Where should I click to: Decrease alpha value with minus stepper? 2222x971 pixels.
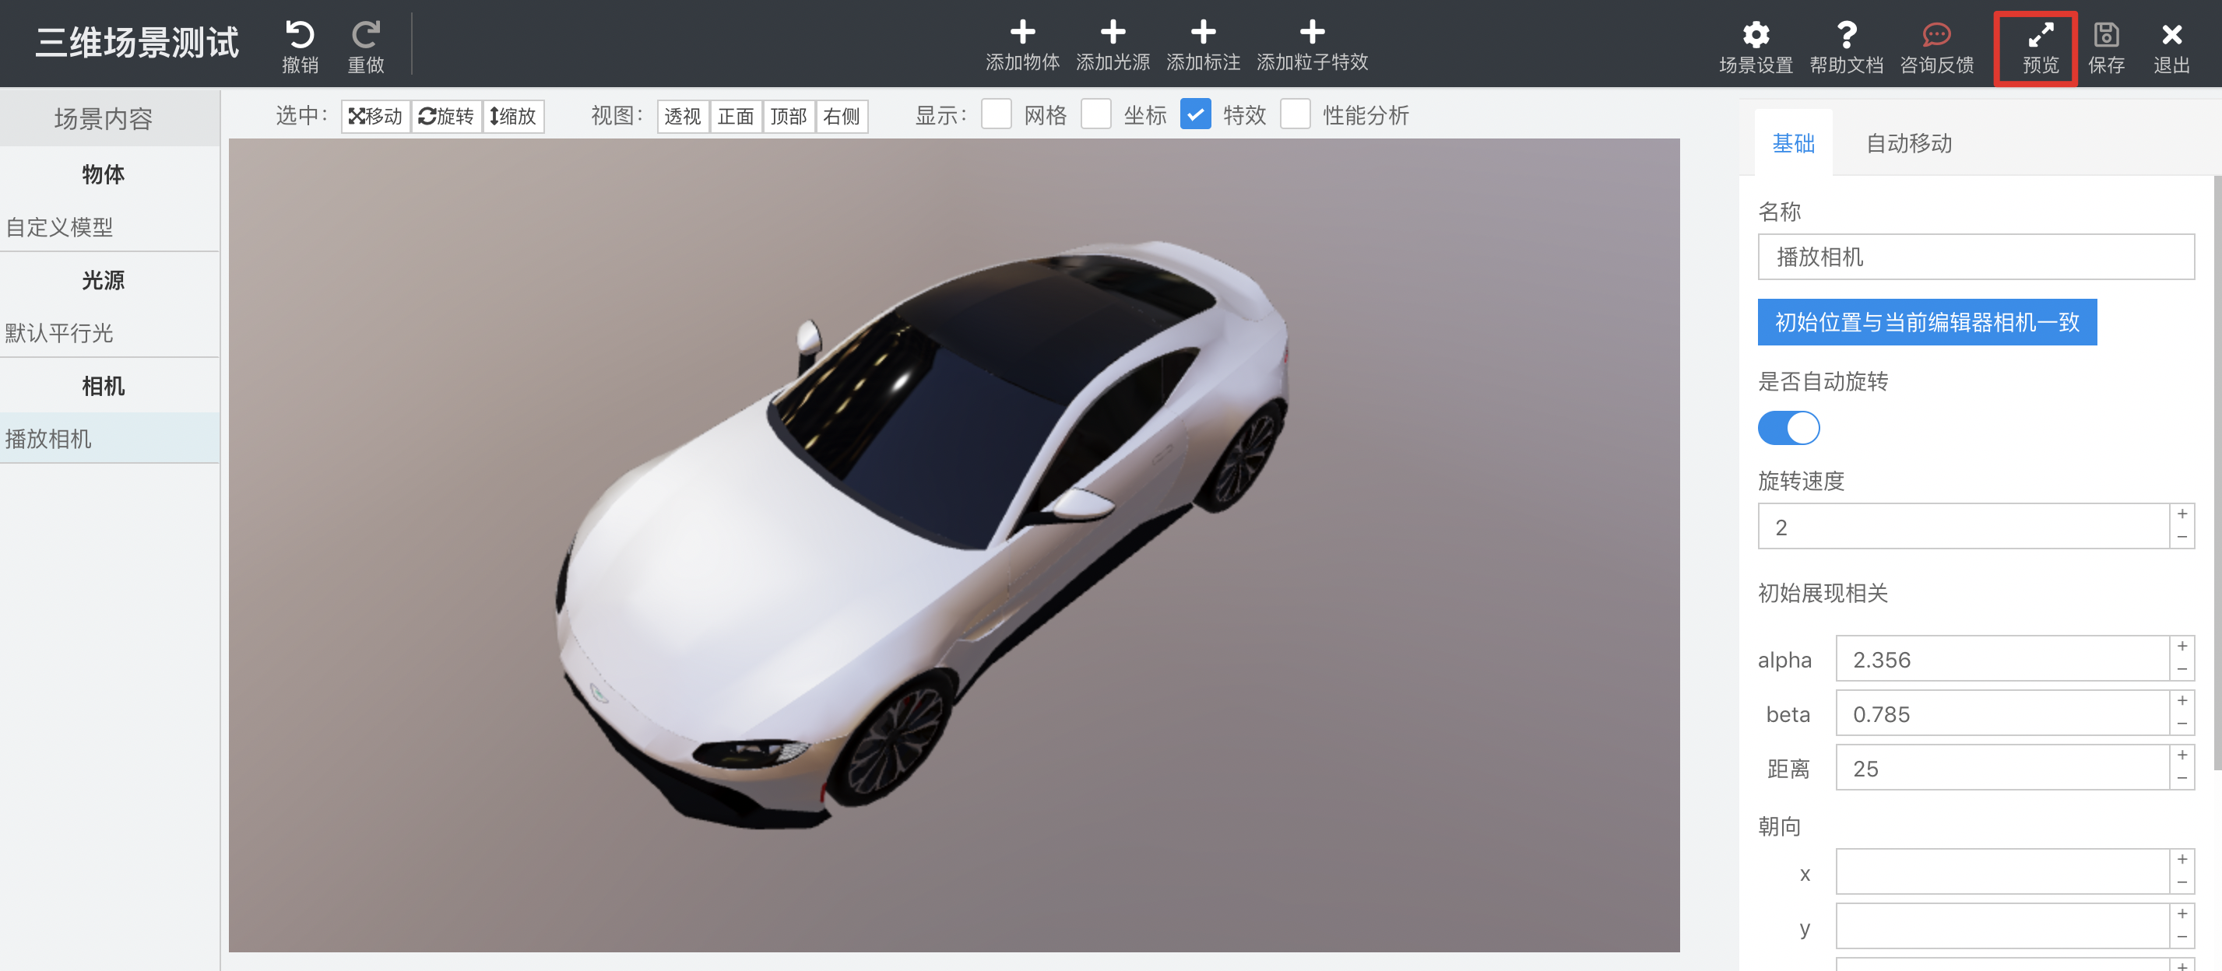[x=2182, y=670]
